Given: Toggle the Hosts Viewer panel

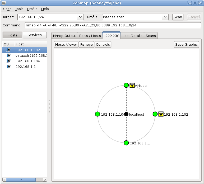Looking at the screenshot, I should (x=66, y=44).
